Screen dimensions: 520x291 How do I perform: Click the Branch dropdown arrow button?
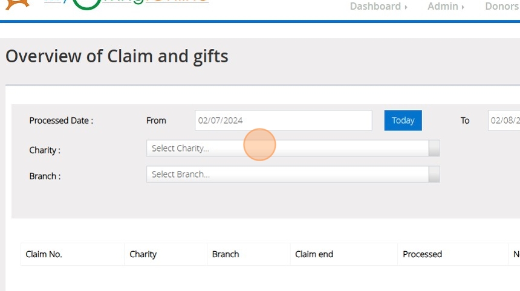click(x=434, y=174)
